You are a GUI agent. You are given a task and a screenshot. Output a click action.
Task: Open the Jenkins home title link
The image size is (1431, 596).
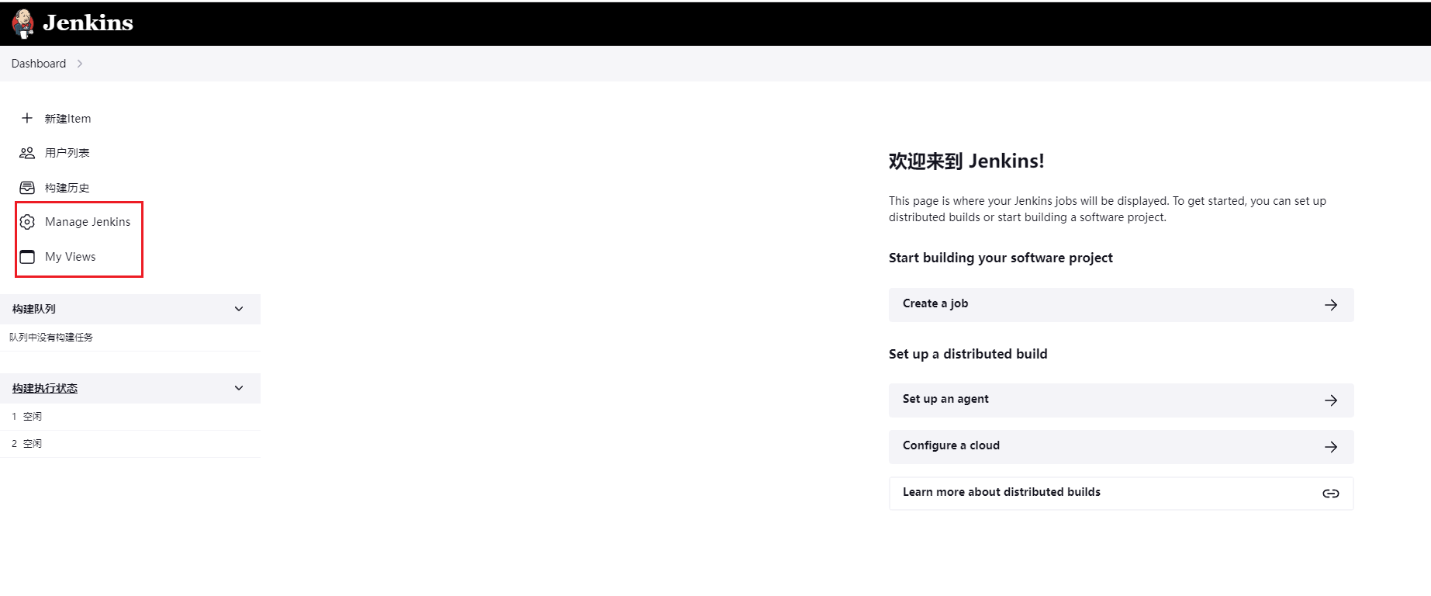click(88, 23)
